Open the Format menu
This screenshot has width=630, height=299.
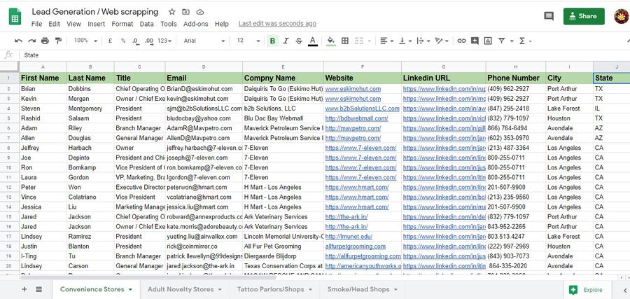point(122,24)
